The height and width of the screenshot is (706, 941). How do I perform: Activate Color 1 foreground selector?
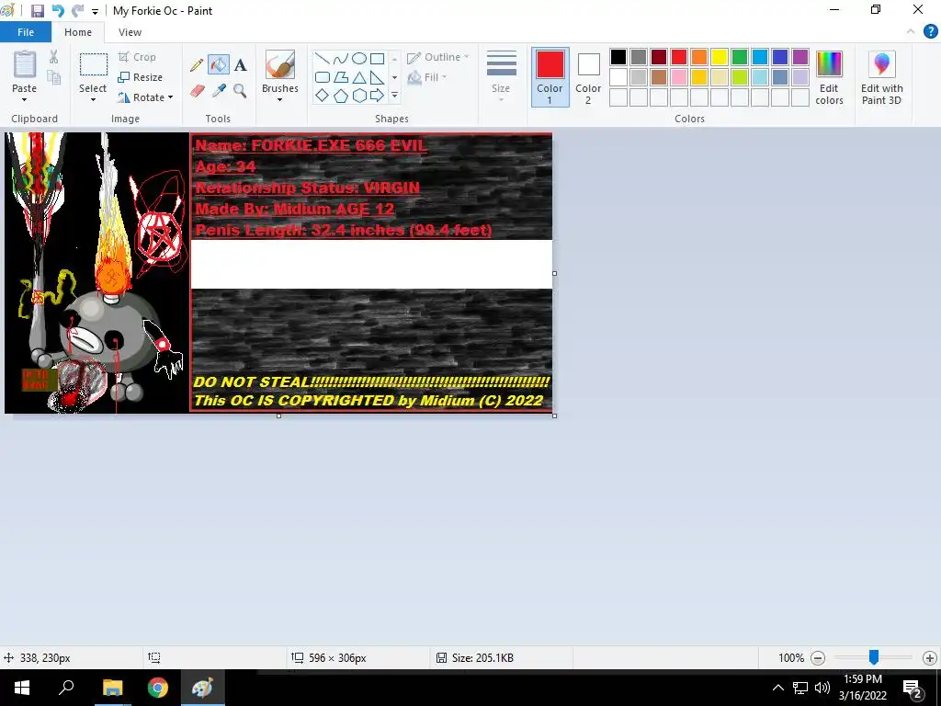click(550, 77)
